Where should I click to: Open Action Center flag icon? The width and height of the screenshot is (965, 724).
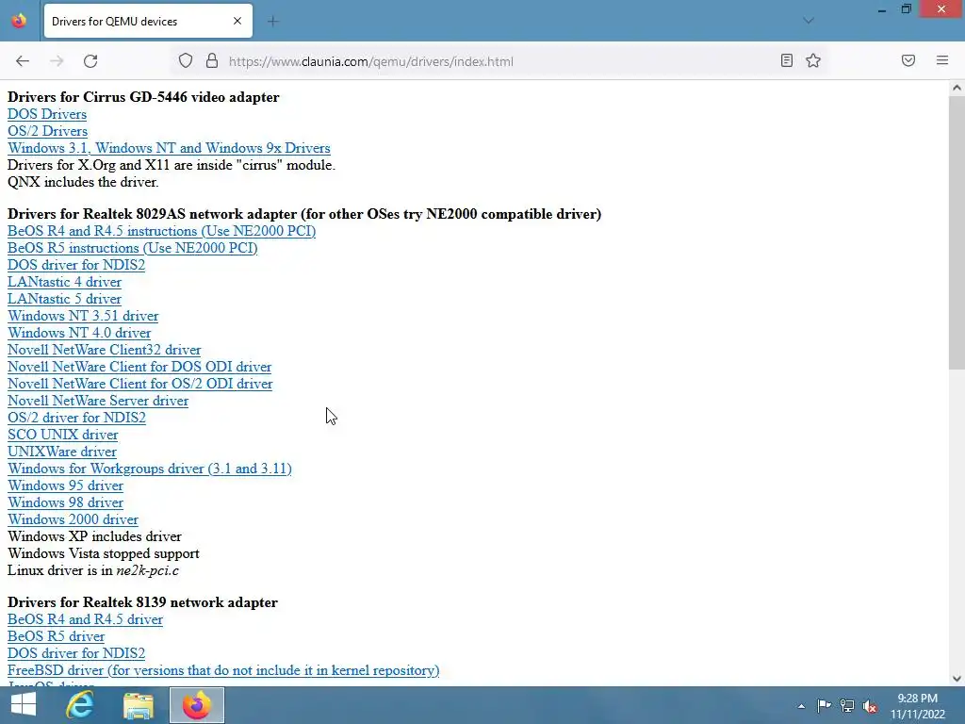[824, 706]
